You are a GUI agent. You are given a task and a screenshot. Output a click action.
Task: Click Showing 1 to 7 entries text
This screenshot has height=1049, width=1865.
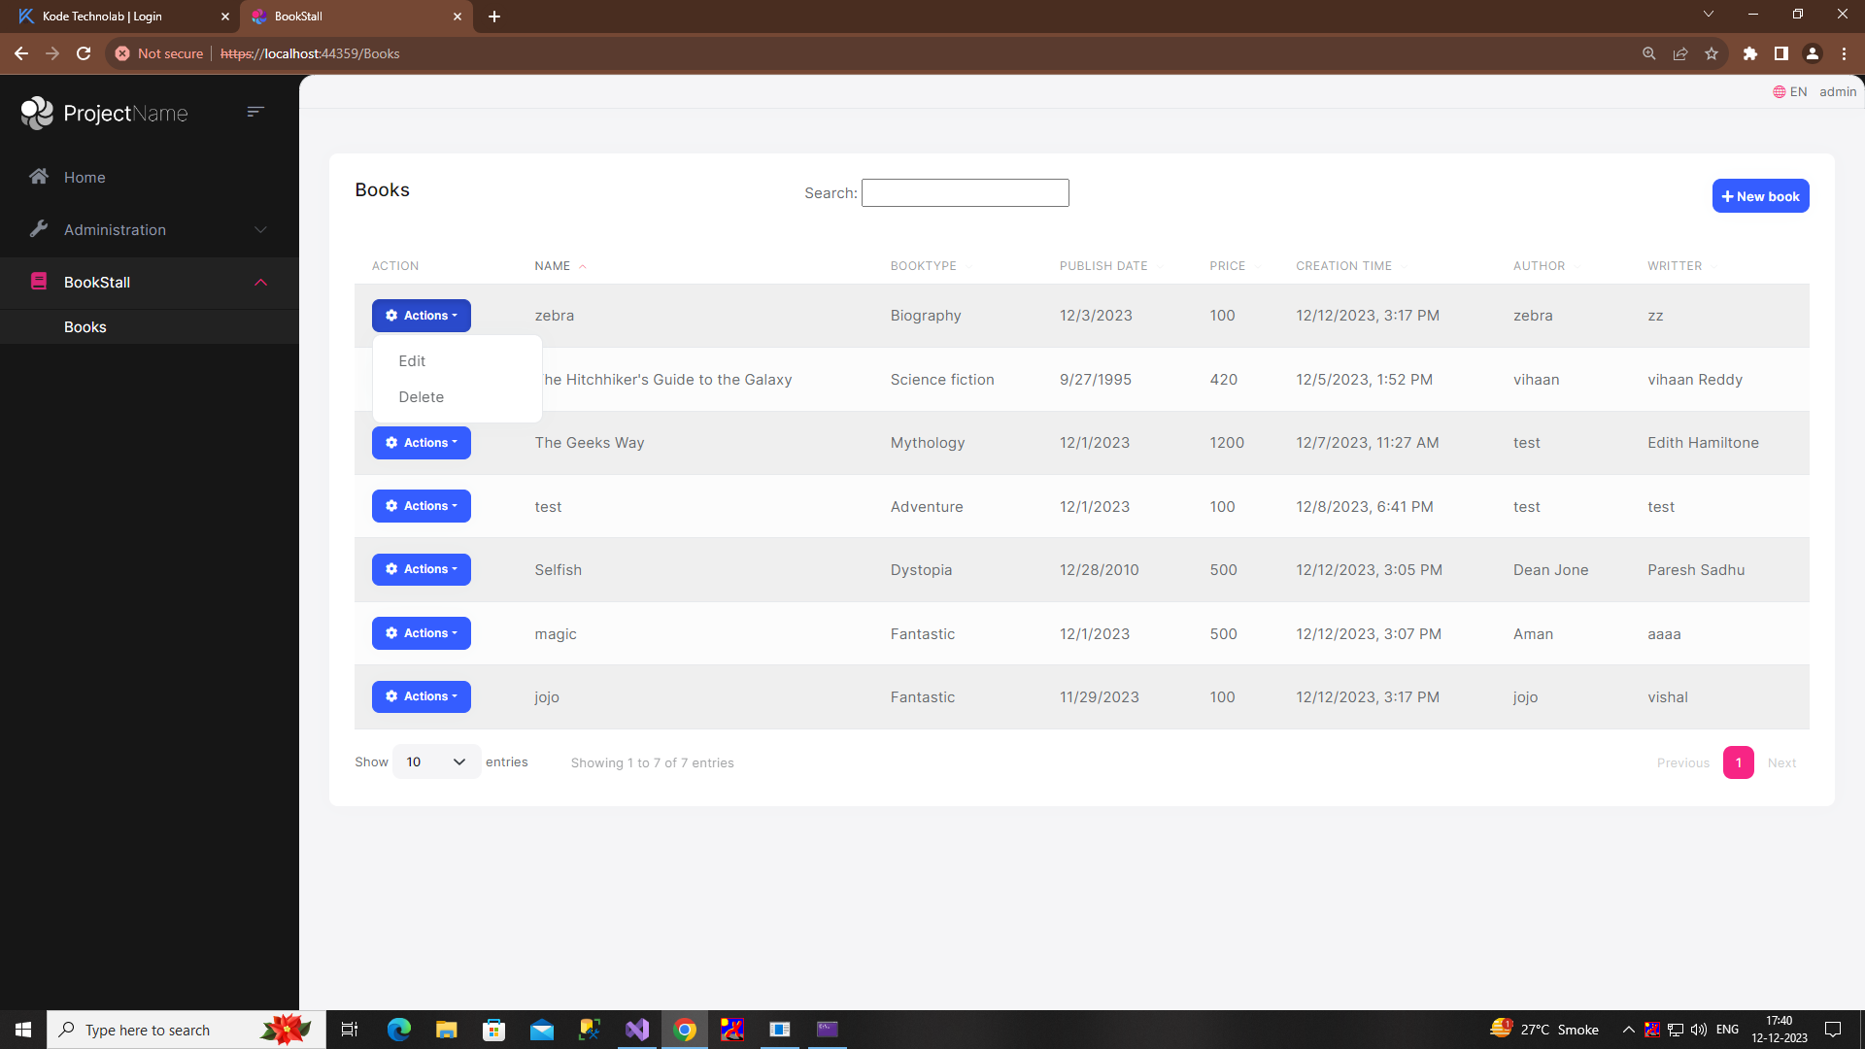(652, 763)
